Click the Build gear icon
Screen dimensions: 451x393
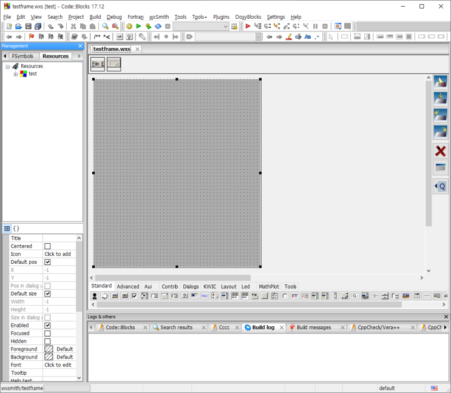[x=129, y=27]
